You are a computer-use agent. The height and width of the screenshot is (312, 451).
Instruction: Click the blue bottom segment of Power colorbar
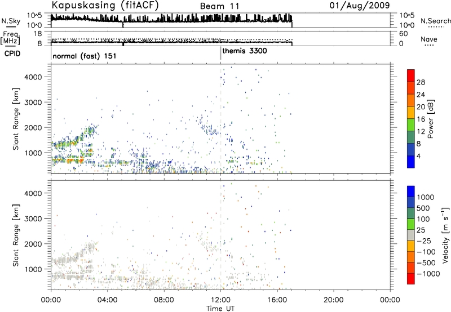click(x=411, y=162)
